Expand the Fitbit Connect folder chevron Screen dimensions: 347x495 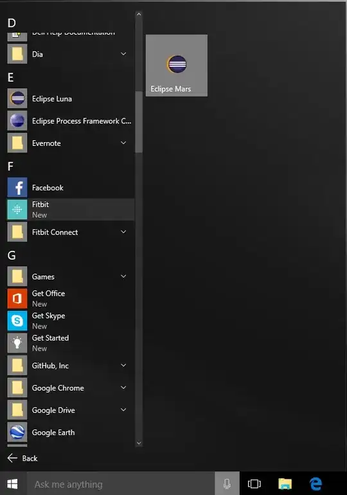click(123, 232)
